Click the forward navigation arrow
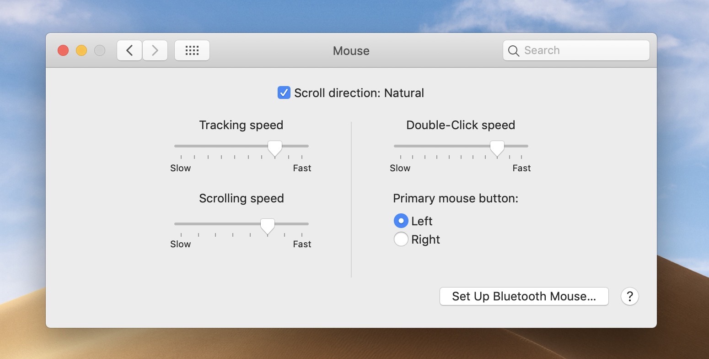Screen dimensions: 709x359 [155, 50]
